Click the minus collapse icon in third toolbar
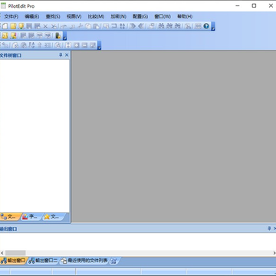The image size is (276, 276). tap(84, 45)
